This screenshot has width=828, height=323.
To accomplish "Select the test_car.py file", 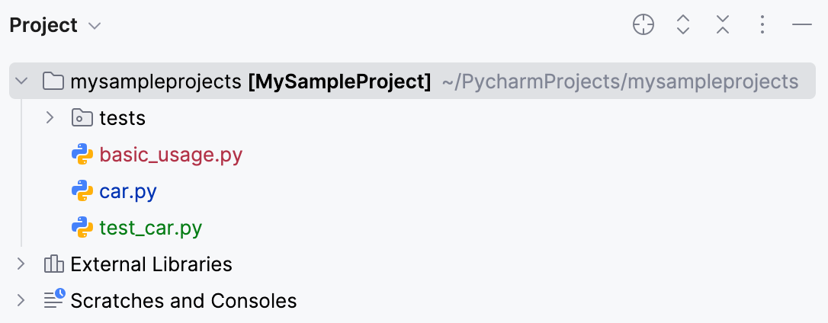I will pyautogui.click(x=150, y=228).
